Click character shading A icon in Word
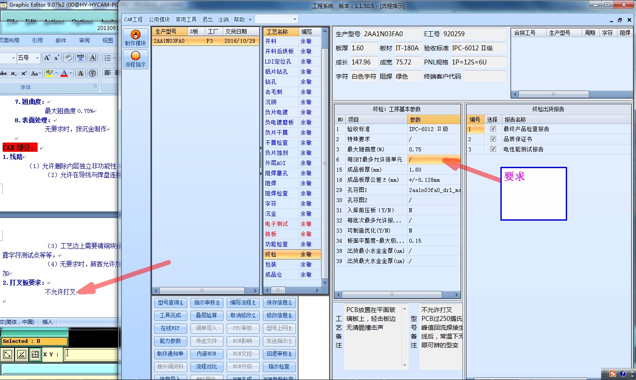The height and width of the screenshot is (380, 636). tap(80, 73)
